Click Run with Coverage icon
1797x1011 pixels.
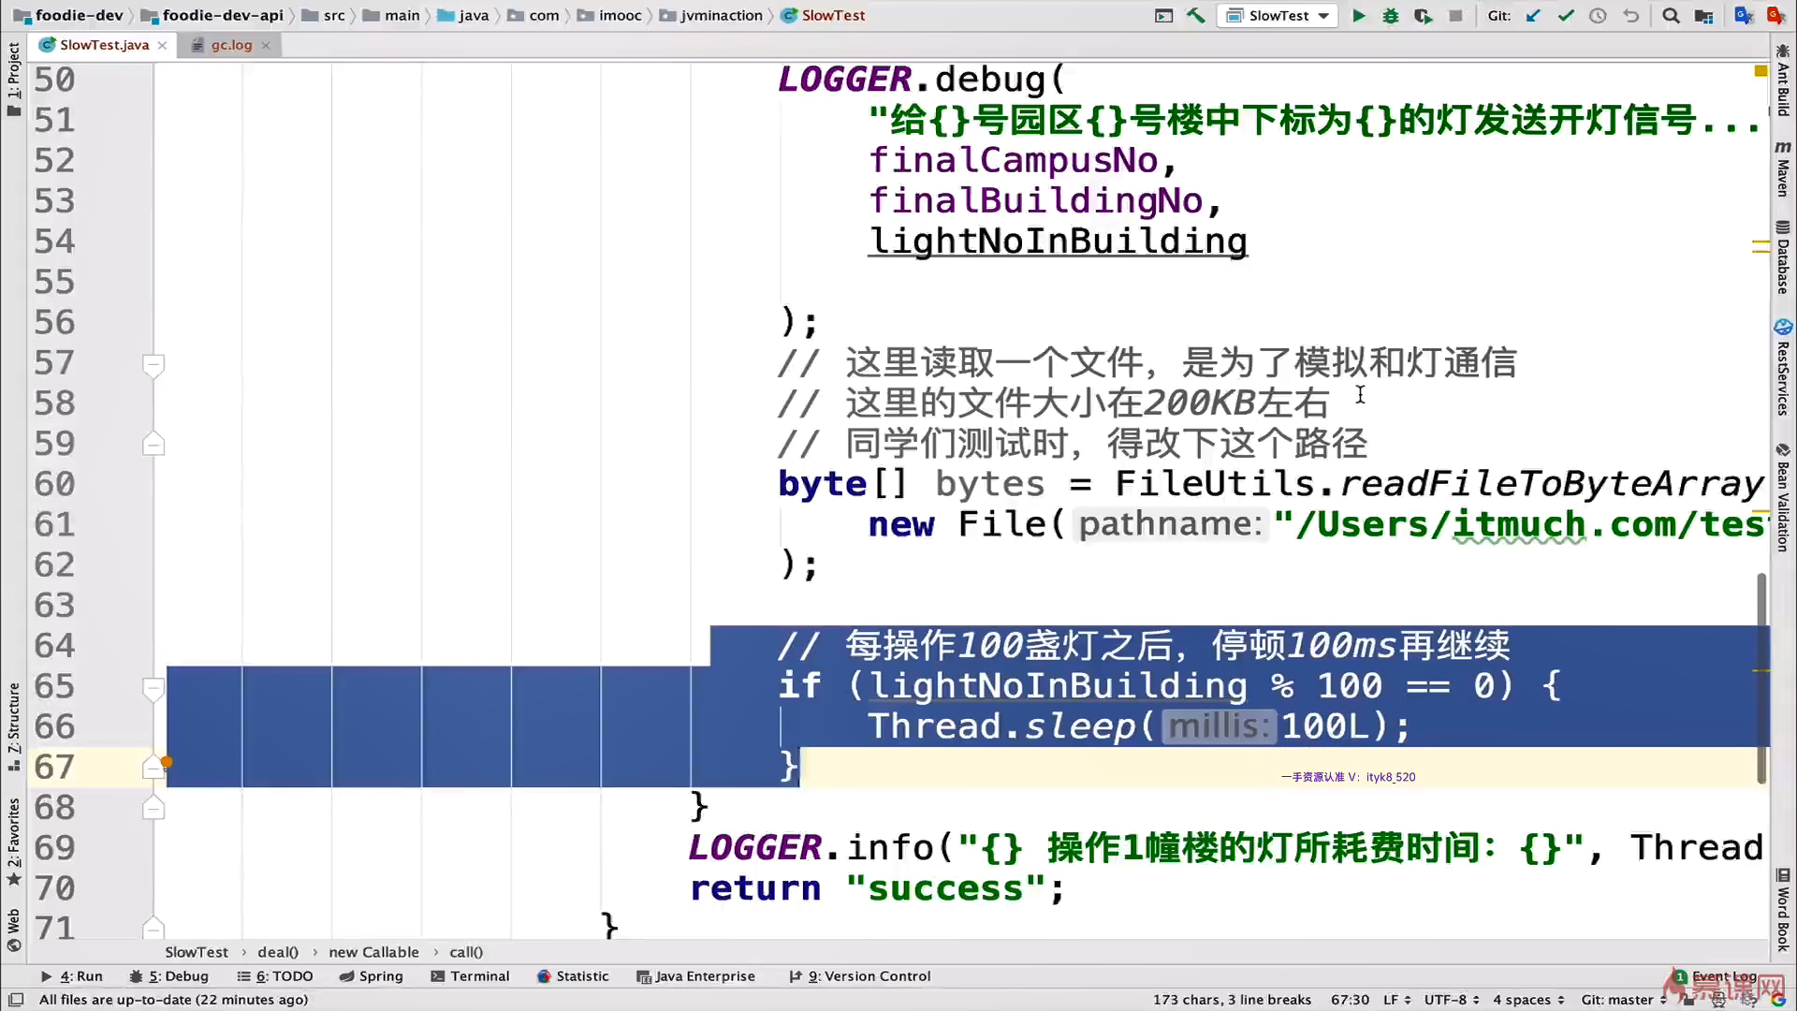point(1423,15)
